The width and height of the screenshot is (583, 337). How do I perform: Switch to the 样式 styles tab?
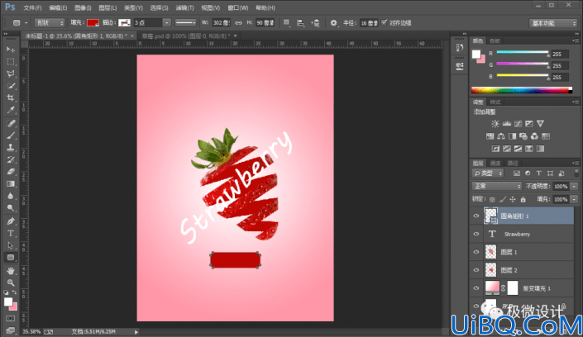(495, 102)
